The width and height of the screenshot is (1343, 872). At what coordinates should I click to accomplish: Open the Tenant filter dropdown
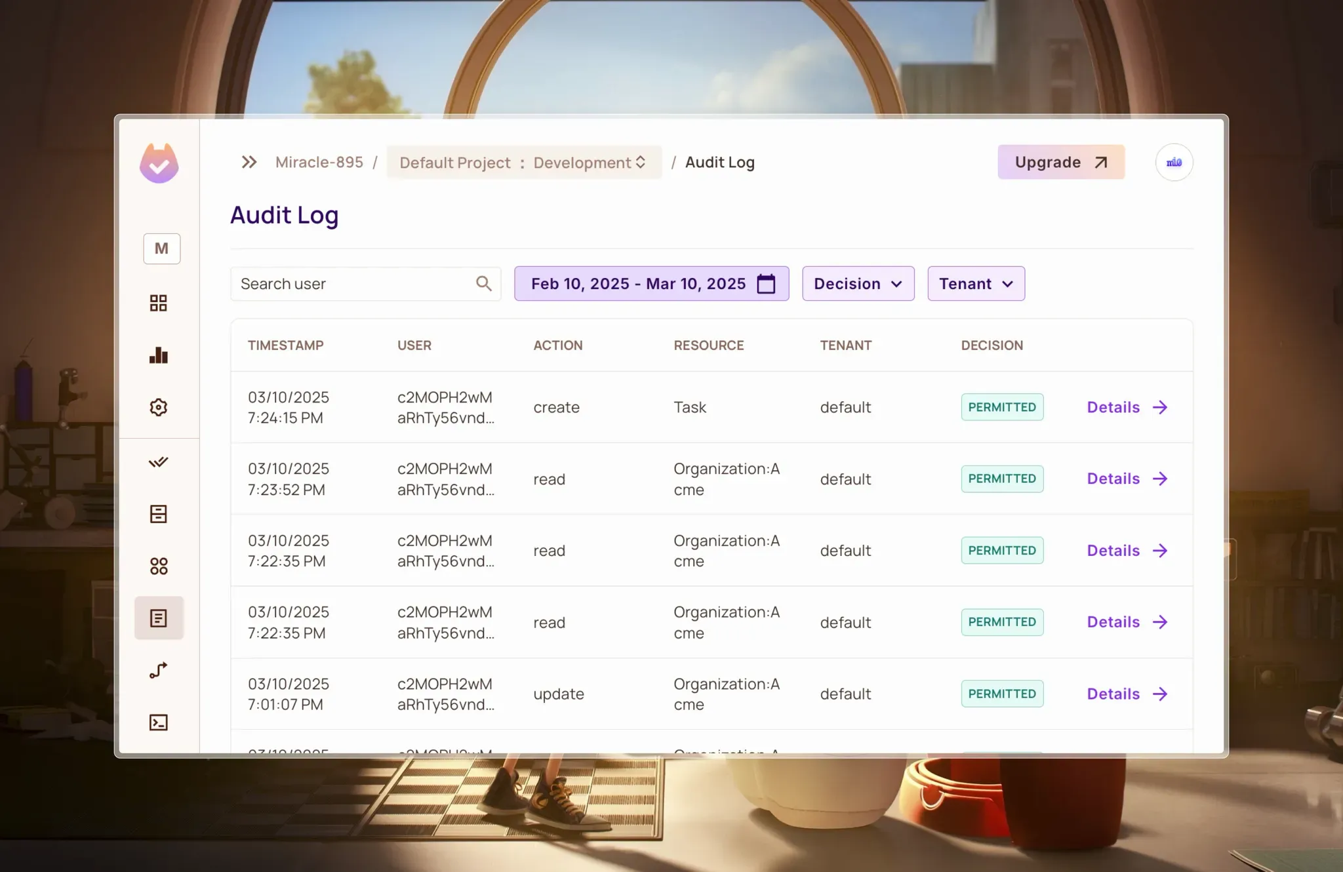pyautogui.click(x=976, y=284)
